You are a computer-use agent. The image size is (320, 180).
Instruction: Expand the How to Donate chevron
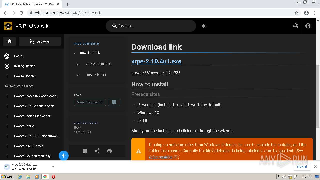pyautogui.click(x=7, y=76)
